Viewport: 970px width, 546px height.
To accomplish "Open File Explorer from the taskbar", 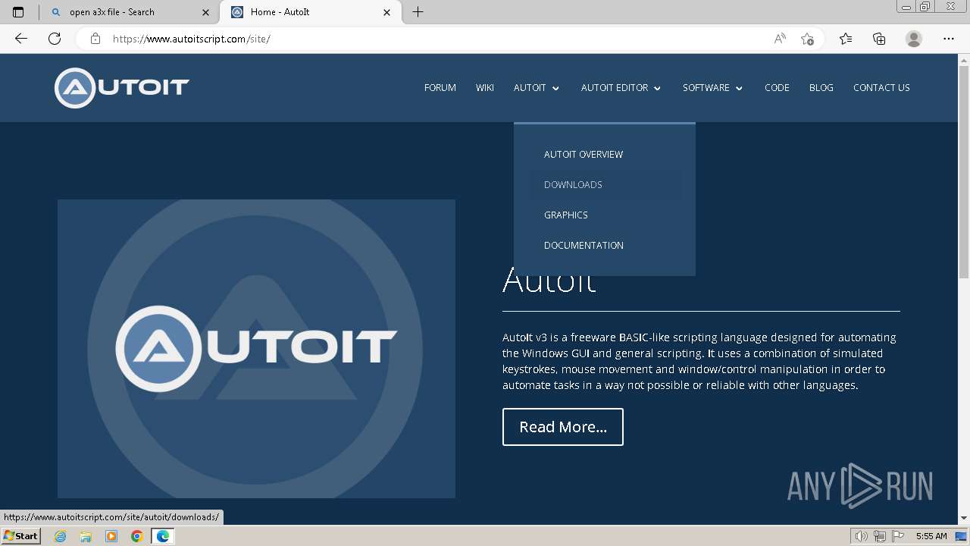I will (86, 536).
